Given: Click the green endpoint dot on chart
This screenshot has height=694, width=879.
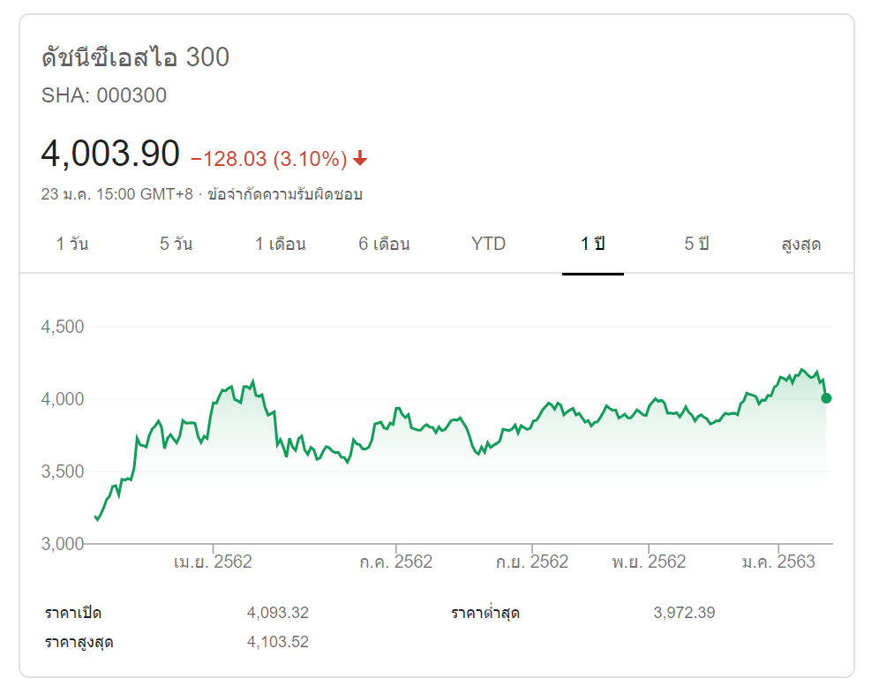Looking at the screenshot, I should pos(826,398).
